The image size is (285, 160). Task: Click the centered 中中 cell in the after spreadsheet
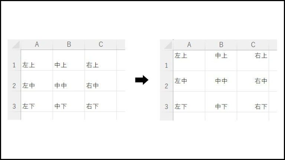(221, 81)
